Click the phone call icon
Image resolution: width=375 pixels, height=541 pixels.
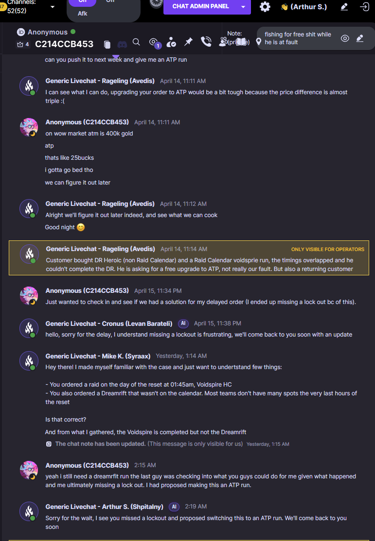(x=206, y=42)
